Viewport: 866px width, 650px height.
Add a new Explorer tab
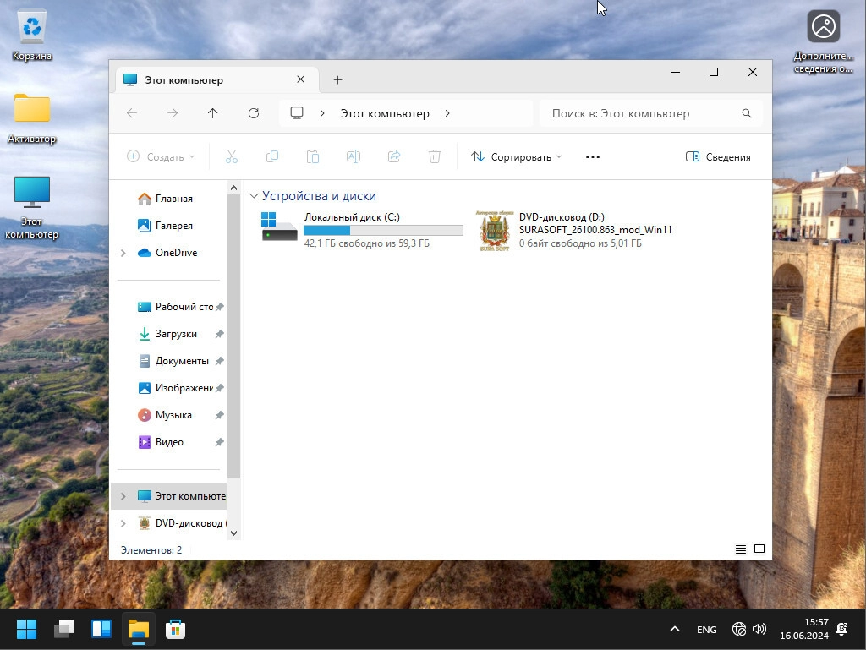pos(337,80)
